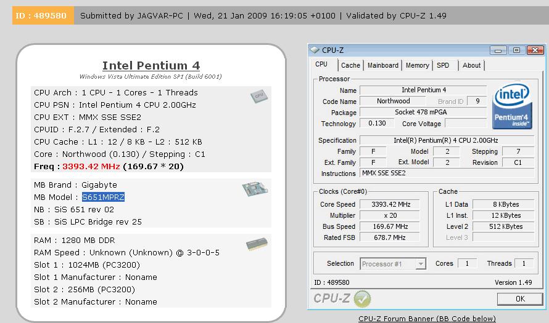The width and height of the screenshot is (549, 323).
Task: Click the green validation checkmark badge
Action: tap(362, 299)
